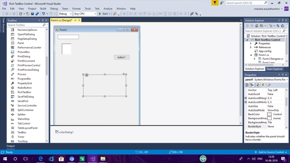
Task: Click the feedback icon beside Quick Launch
Action: click(x=222, y=3)
